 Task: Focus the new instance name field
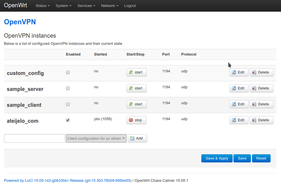(34, 138)
